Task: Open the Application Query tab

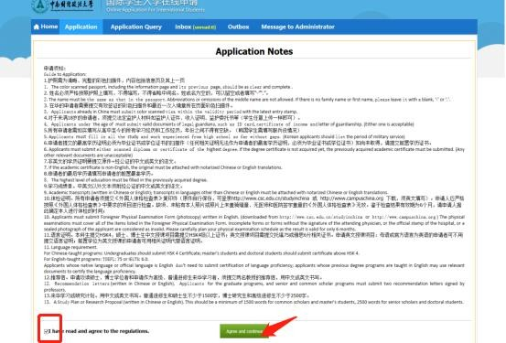Action: (135, 27)
